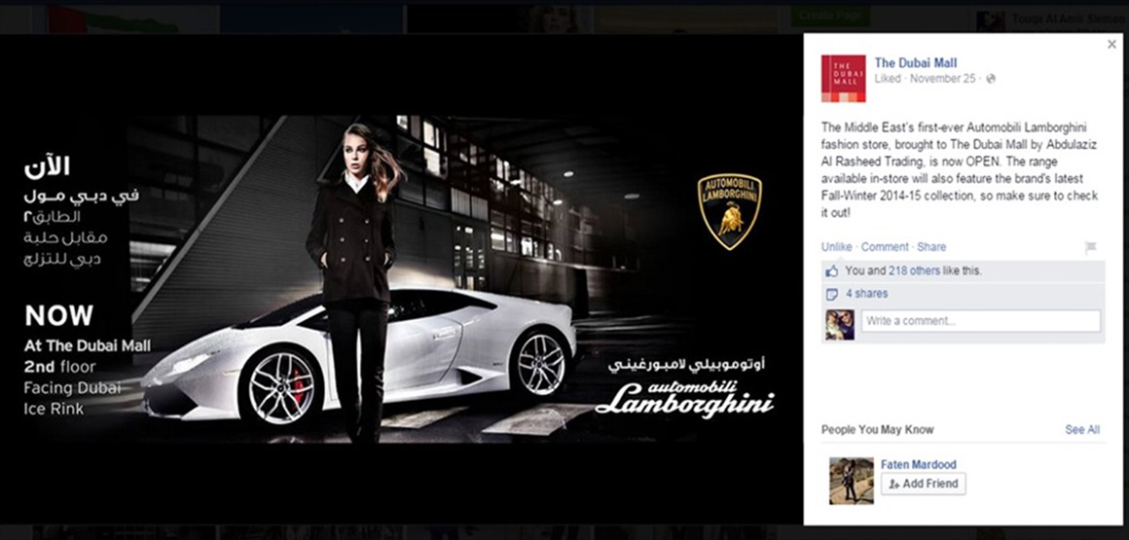Open the 4 shares list
The width and height of the screenshot is (1129, 540).
click(x=867, y=294)
